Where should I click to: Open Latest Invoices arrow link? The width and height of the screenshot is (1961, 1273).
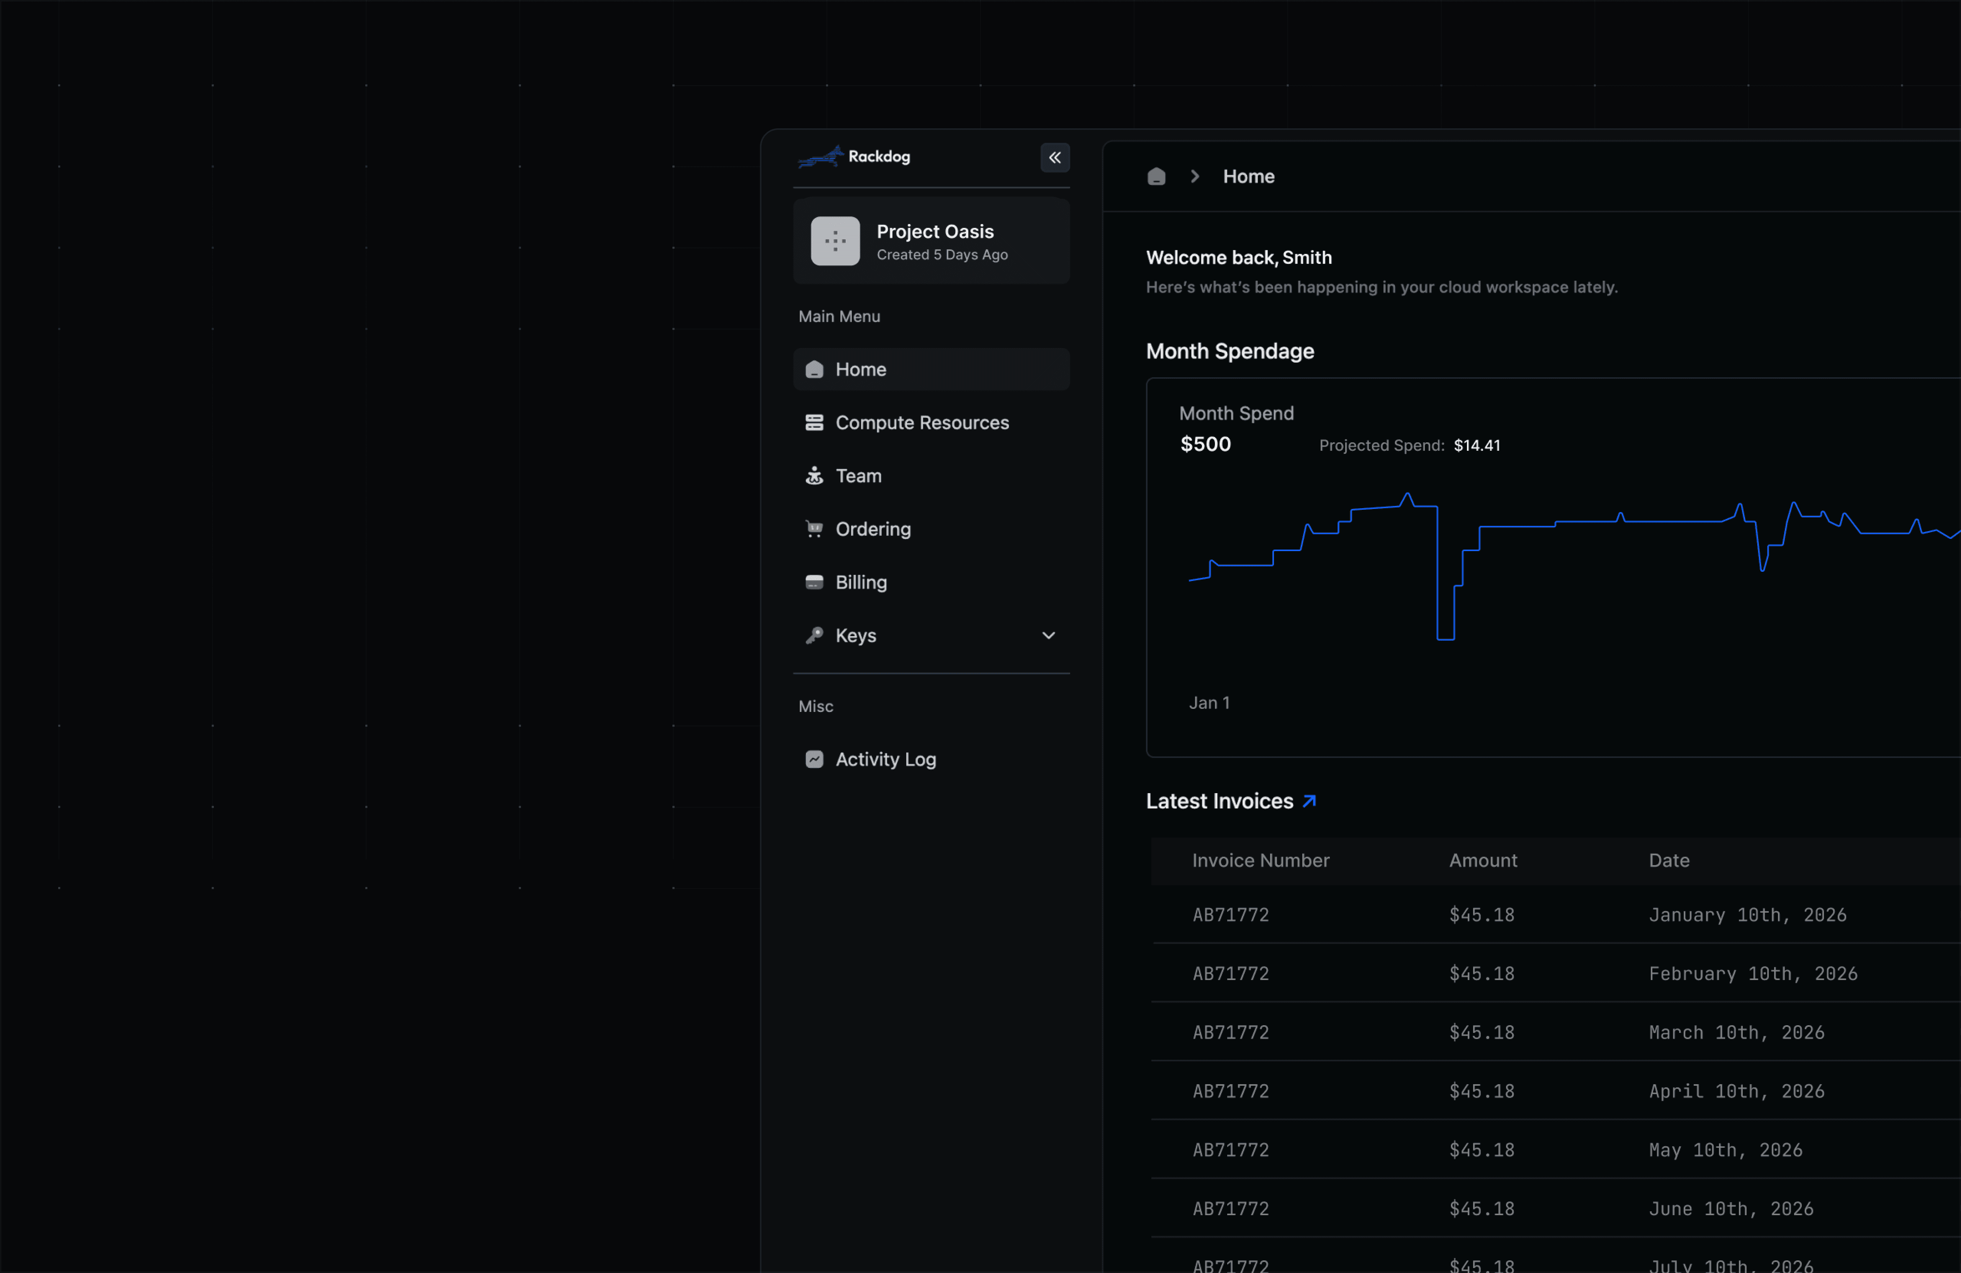tap(1309, 801)
